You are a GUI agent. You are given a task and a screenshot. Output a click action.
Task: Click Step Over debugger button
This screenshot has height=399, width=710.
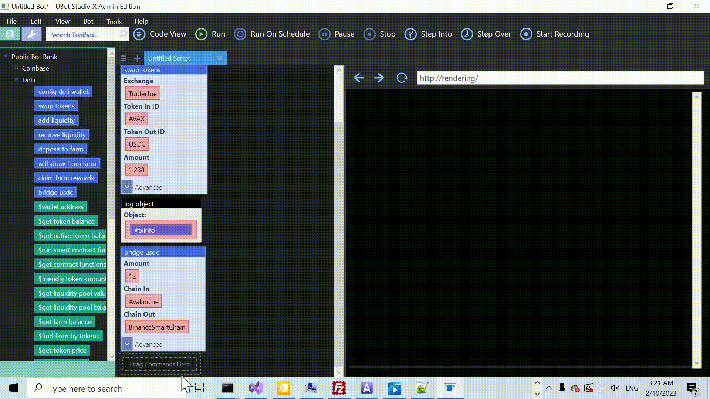tap(486, 34)
